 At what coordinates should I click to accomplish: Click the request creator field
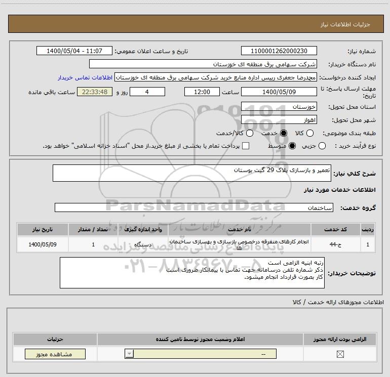click(x=216, y=77)
